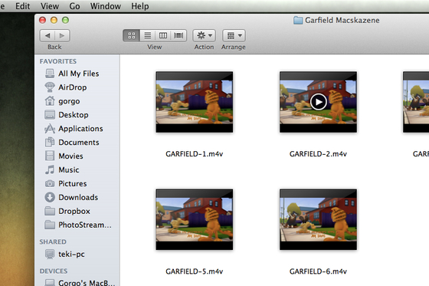This screenshot has height=286, width=429.
Task: Click the Documents sidebar icon
Action: [x=50, y=142]
